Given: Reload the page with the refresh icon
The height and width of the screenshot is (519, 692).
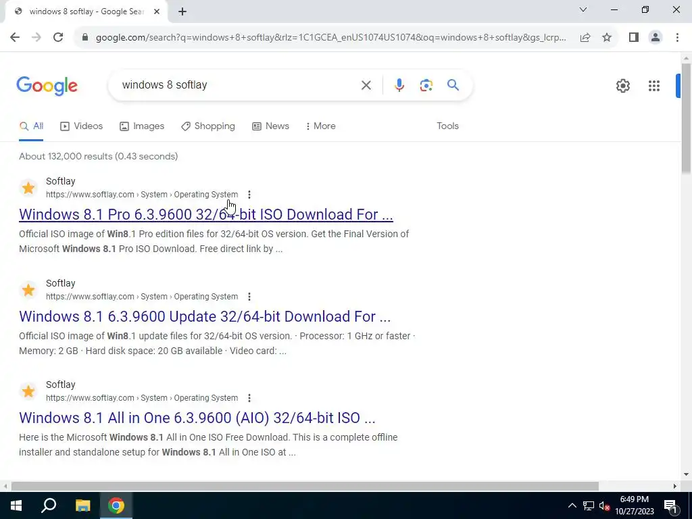Looking at the screenshot, I should 58,38.
